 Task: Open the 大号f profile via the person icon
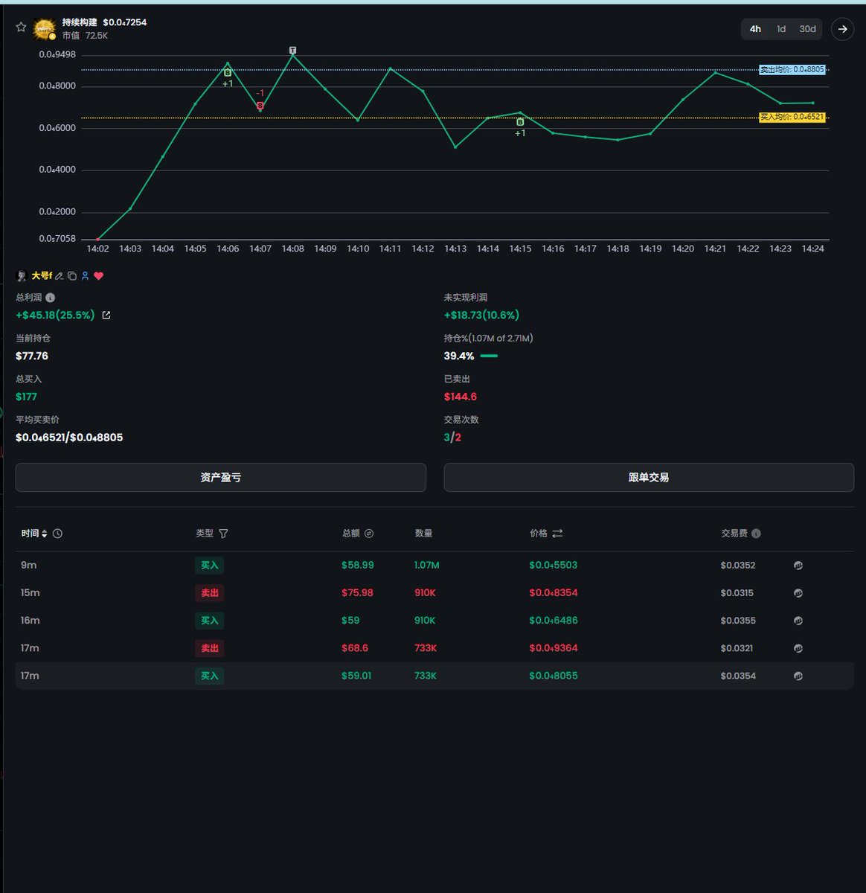point(85,276)
